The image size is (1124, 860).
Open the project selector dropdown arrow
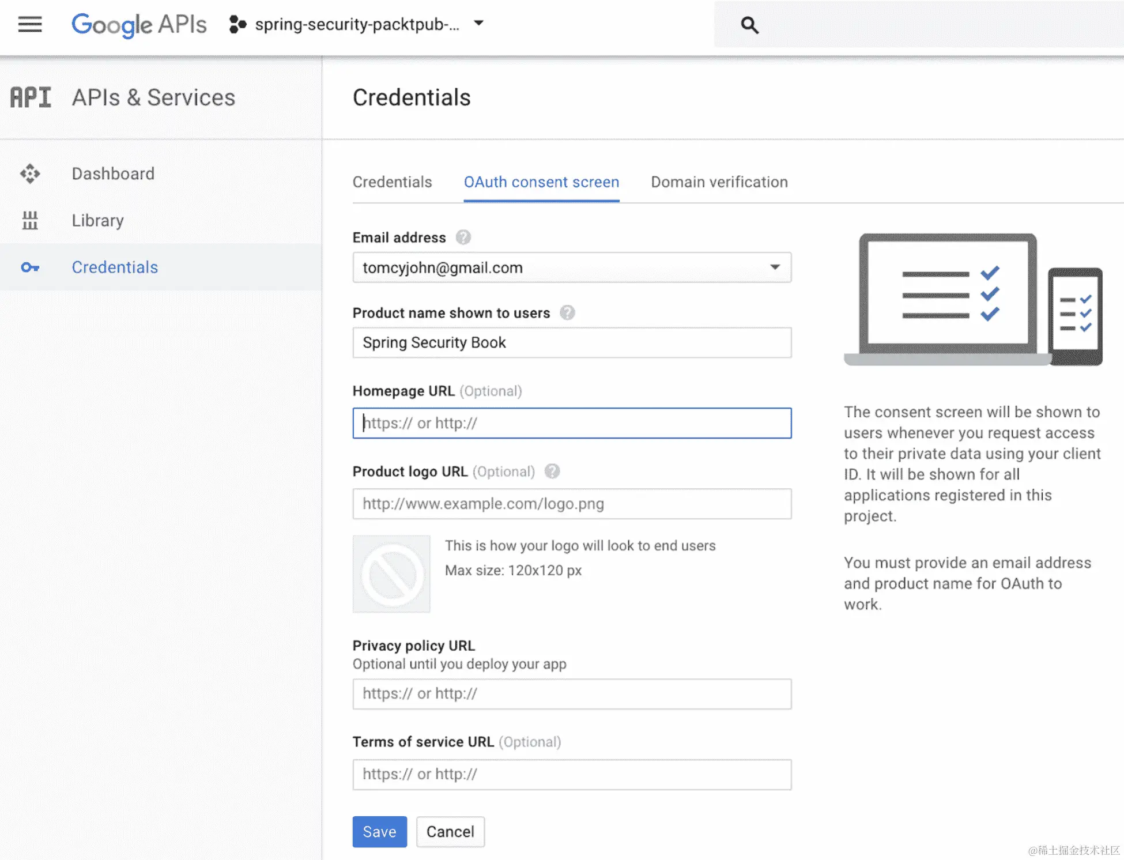(x=478, y=24)
